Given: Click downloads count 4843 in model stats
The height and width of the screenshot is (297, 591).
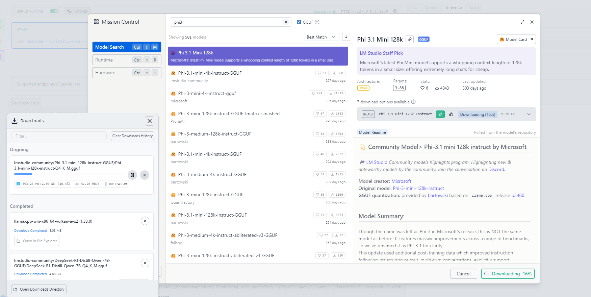Looking at the screenshot, I should [442, 88].
